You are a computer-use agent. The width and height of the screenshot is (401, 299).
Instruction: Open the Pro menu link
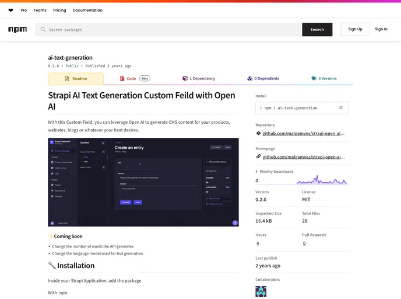[x=23, y=11]
